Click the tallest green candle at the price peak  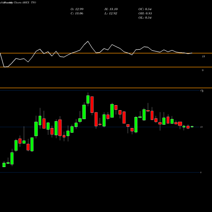[x=88, y=99]
